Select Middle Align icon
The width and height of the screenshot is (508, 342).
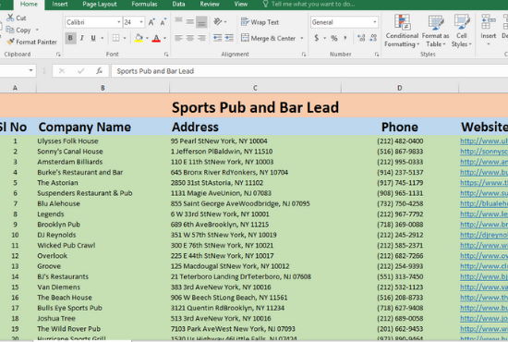pos(190,21)
